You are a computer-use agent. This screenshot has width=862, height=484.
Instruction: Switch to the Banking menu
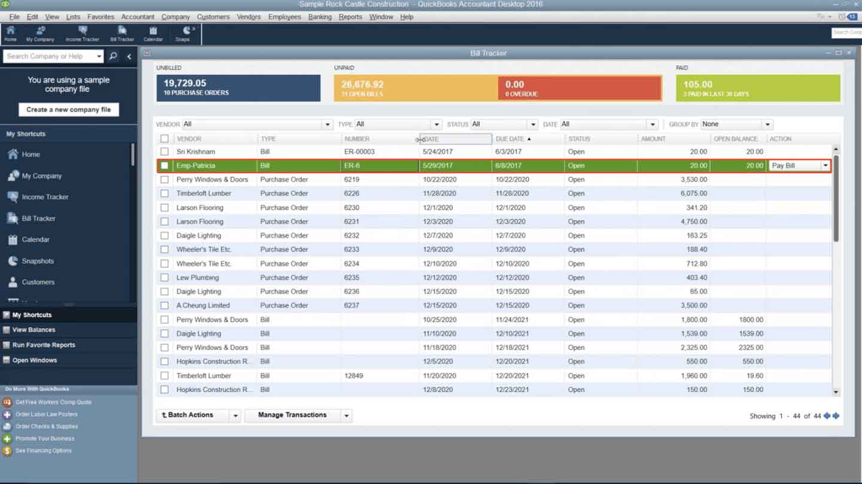pos(320,17)
